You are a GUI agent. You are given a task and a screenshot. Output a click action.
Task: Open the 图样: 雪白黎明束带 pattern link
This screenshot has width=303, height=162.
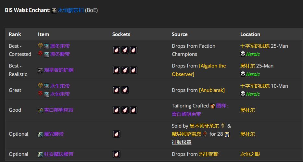coord(200,110)
